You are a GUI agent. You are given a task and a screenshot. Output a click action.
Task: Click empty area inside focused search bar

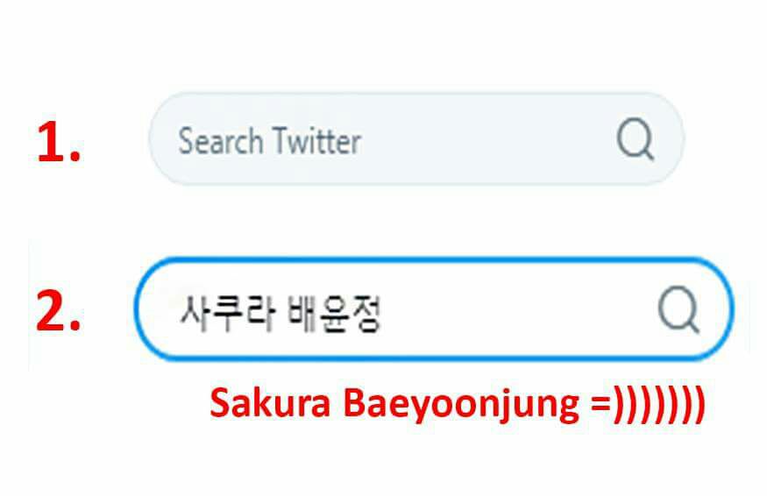click(x=519, y=310)
